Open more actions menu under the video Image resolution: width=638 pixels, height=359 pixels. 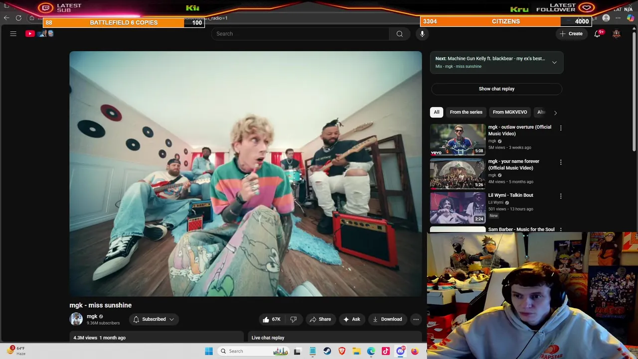tap(416, 320)
